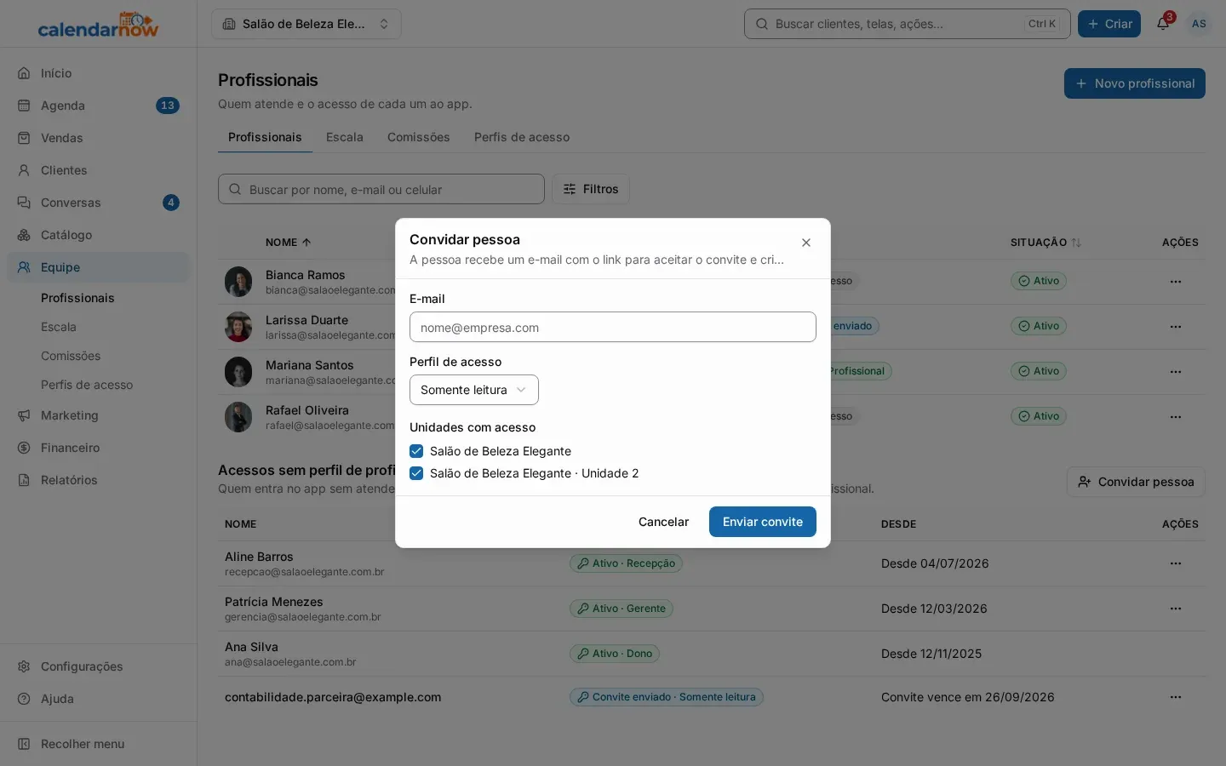Click Convite vence em 26/09/2026 text
The image size is (1226, 766).
tap(968, 697)
